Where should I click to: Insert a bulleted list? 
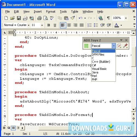96,25
